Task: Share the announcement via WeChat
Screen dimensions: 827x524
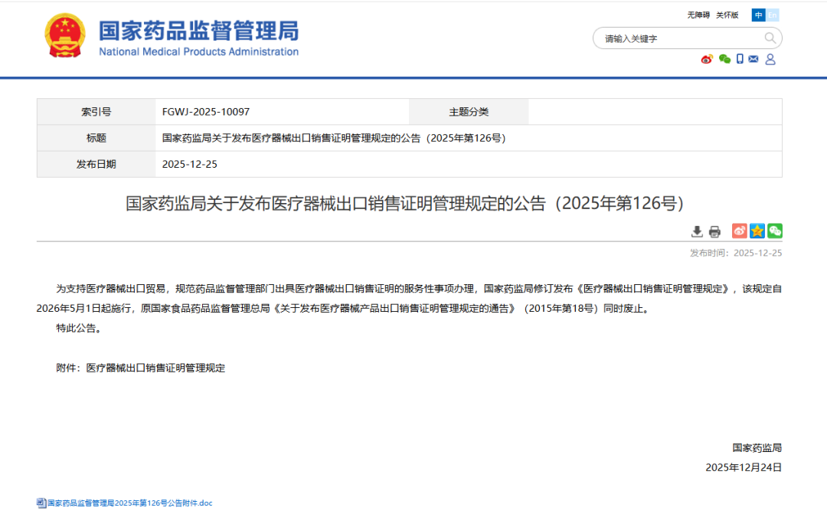Action: coord(775,230)
